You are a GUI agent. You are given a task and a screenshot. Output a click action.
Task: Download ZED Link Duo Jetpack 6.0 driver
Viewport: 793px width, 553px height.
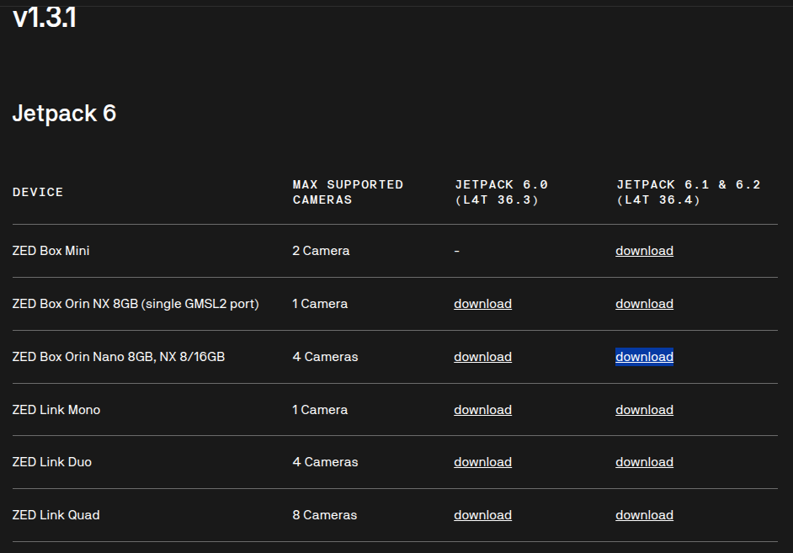coord(482,462)
